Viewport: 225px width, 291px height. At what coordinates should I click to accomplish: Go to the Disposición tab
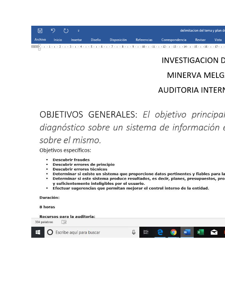tap(118, 40)
